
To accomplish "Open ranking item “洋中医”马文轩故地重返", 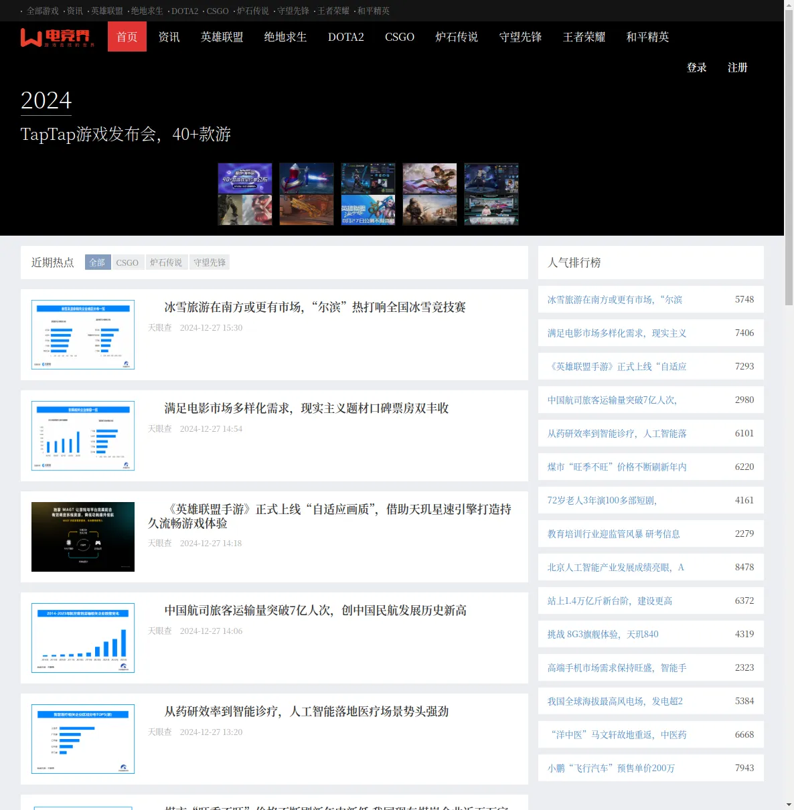I will coord(617,734).
